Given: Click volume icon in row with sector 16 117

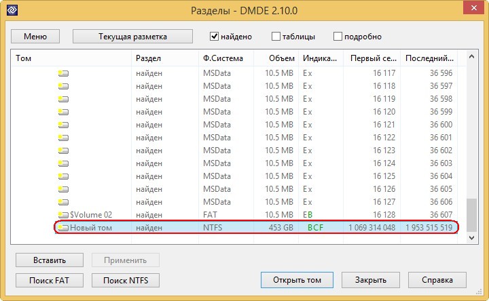Looking at the screenshot, I should 63,73.
